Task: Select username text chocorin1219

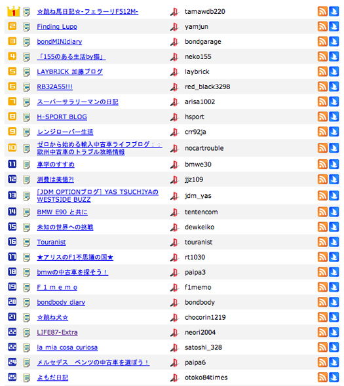Action: point(205,317)
